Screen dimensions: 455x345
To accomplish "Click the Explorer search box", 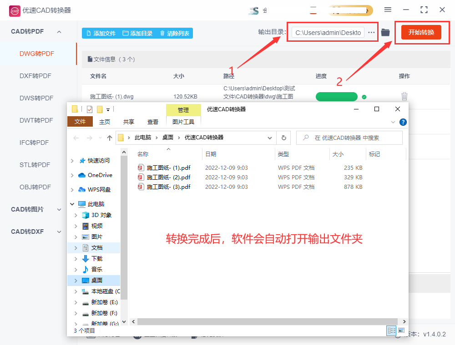I will (x=349, y=138).
